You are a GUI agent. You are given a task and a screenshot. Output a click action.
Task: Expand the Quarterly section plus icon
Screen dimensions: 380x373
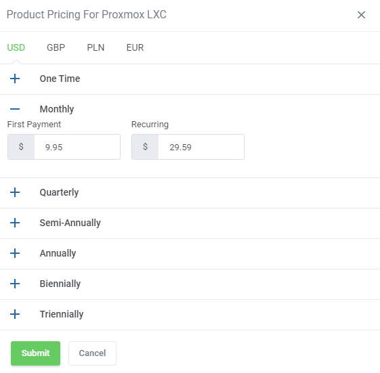tap(15, 192)
